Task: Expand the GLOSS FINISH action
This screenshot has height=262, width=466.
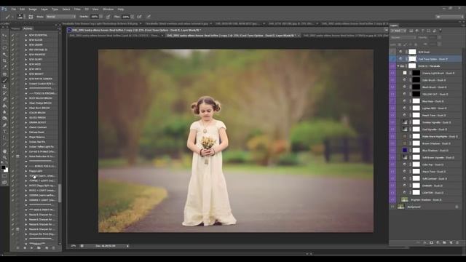Action: click(x=26, y=118)
